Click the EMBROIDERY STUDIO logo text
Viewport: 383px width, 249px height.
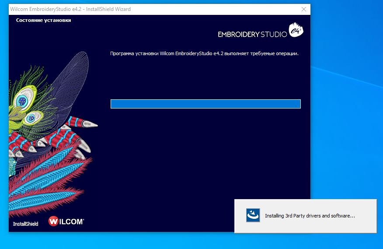(x=252, y=34)
